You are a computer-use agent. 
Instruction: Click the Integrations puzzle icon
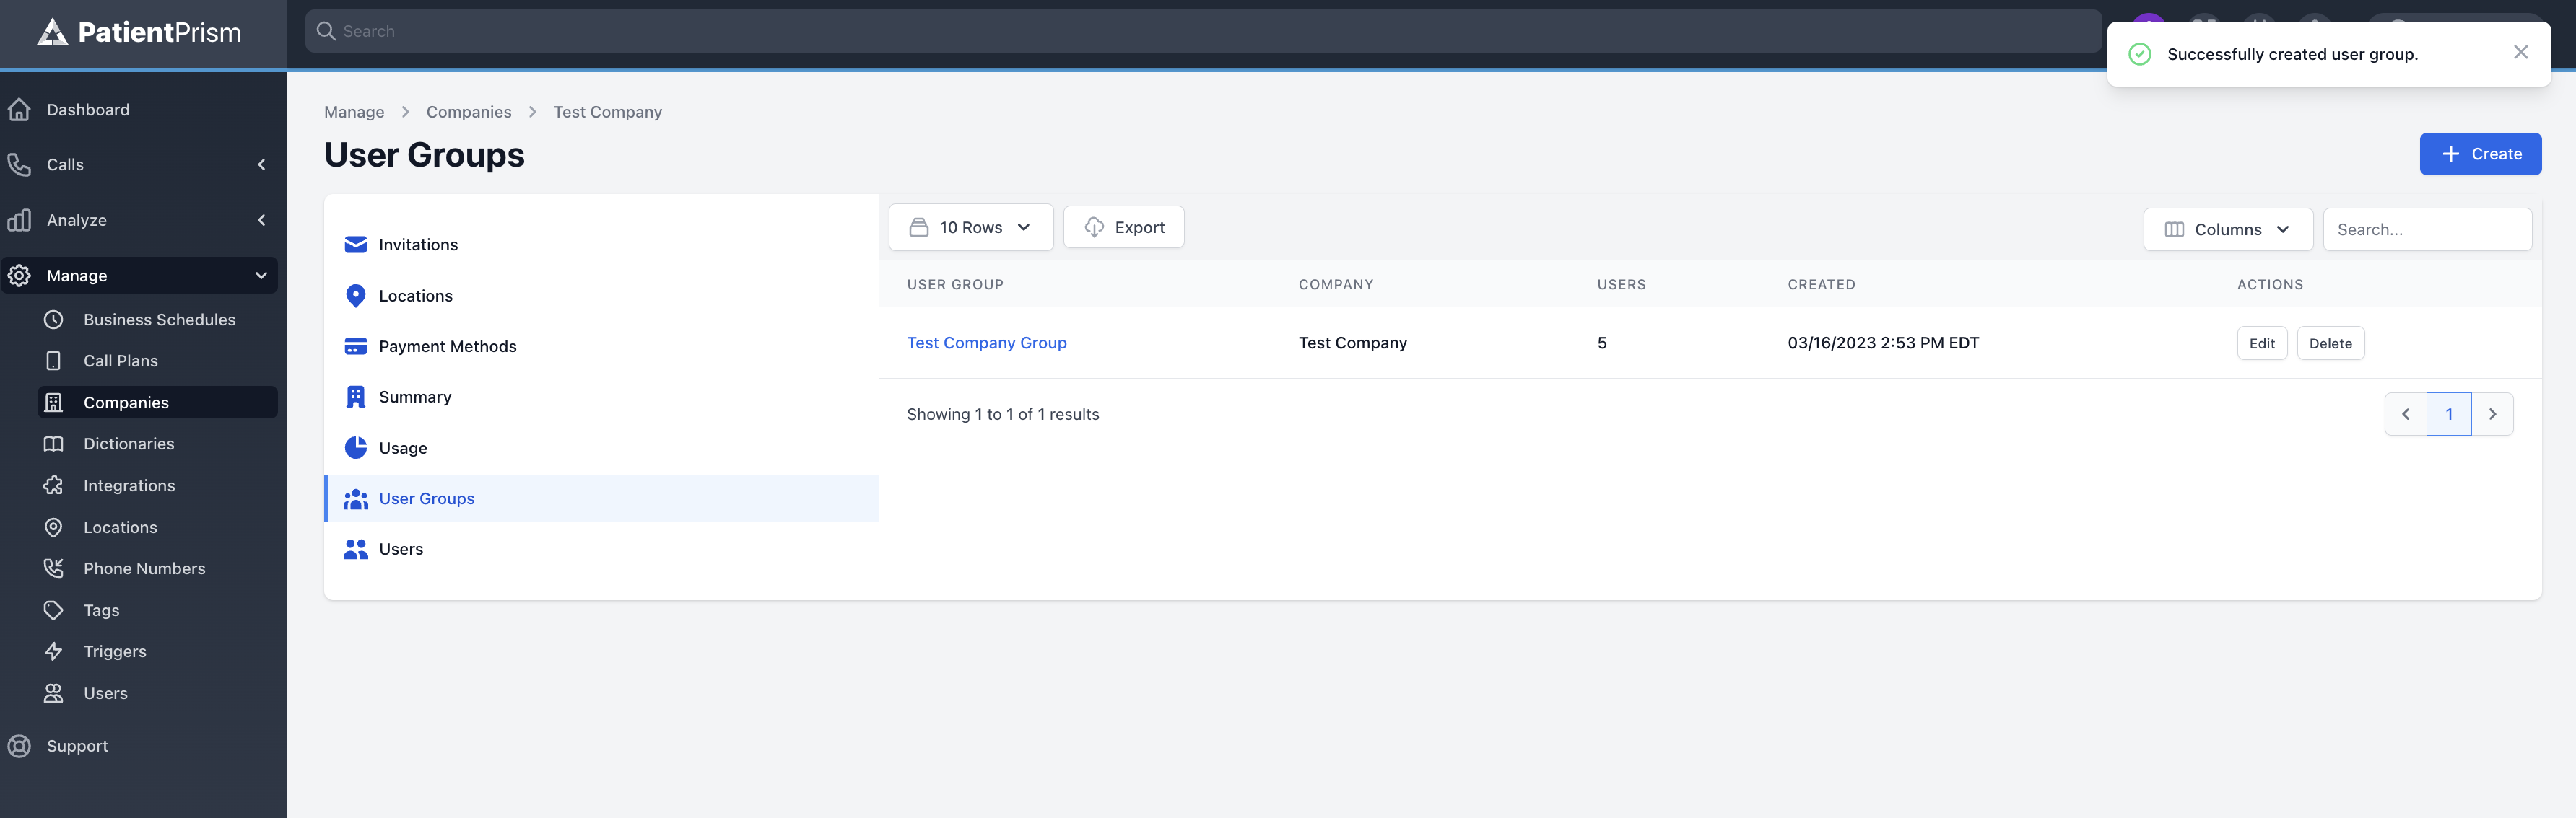click(54, 485)
